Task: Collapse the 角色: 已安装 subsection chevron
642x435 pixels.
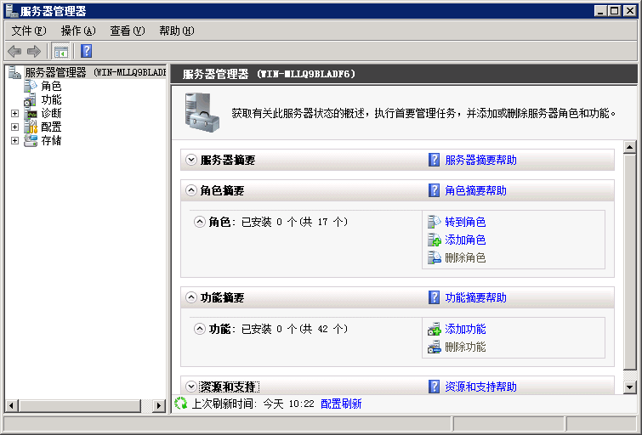Action: [x=199, y=222]
